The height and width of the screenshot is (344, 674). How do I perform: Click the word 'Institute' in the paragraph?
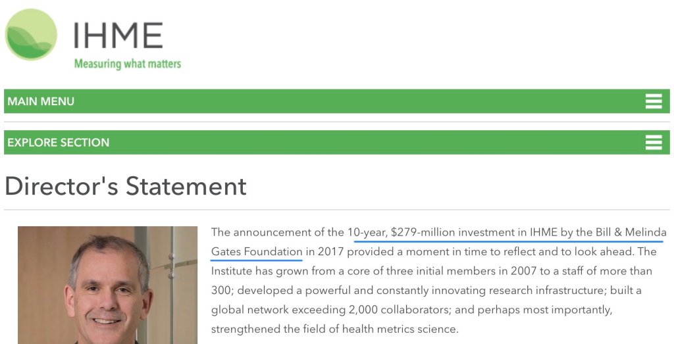click(x=233, y=271)
